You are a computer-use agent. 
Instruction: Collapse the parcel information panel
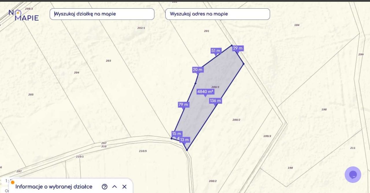tap(114, 187)
